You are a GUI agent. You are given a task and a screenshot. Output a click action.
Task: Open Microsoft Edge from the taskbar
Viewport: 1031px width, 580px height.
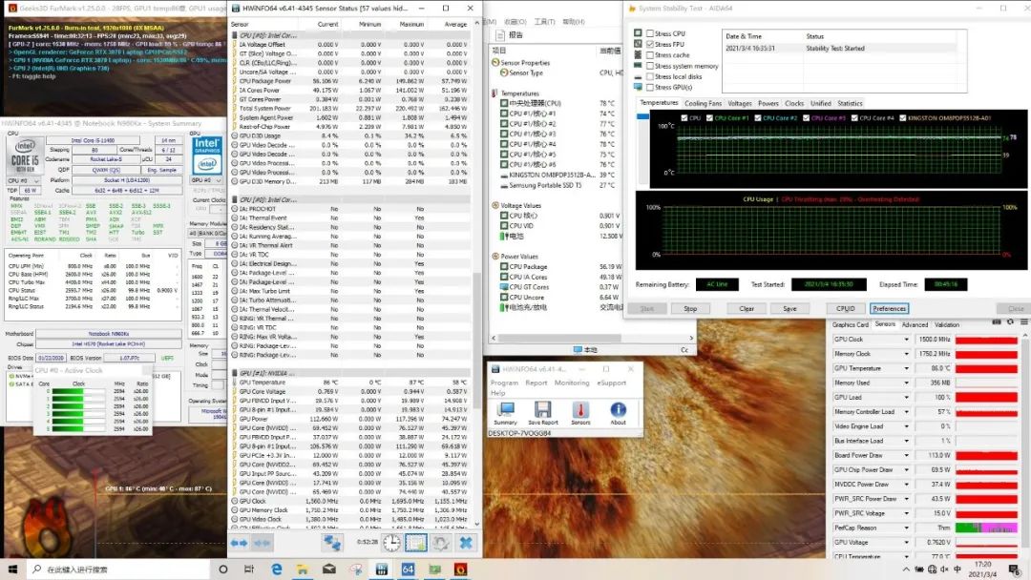click(277, 569)
